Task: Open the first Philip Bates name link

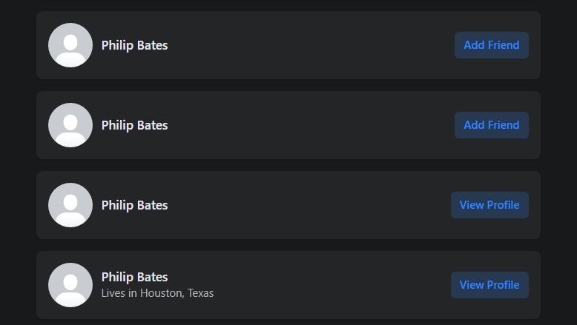Action: (134, 45)
